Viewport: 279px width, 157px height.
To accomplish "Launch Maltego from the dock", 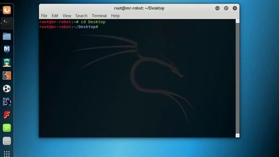I will (7, 102).
